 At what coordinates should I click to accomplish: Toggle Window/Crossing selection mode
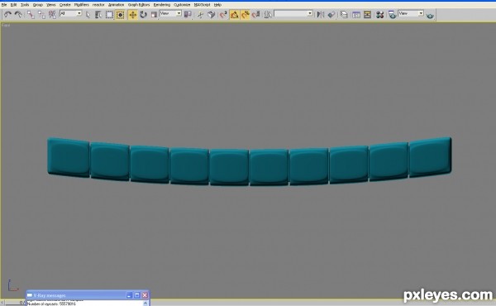pyautogui.click(x=120, y=15)
